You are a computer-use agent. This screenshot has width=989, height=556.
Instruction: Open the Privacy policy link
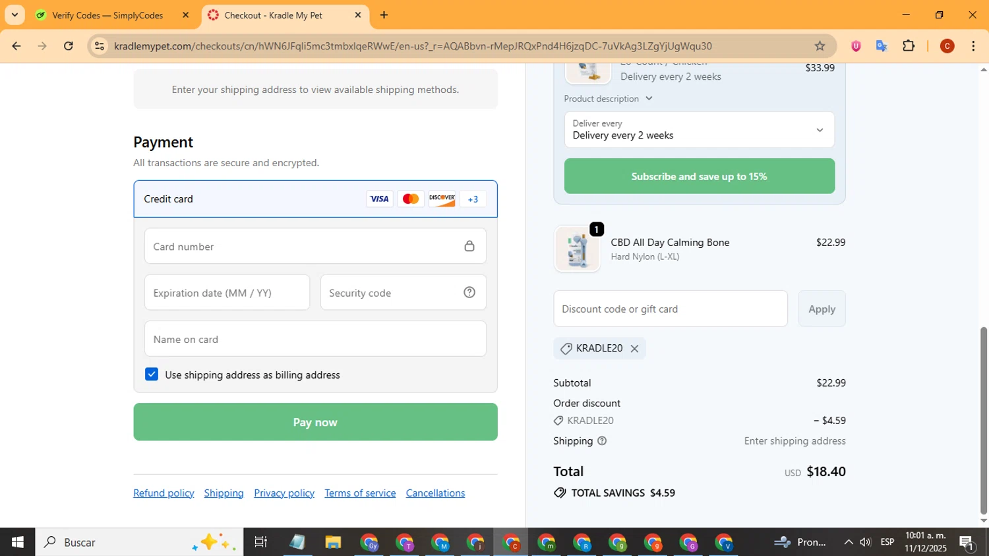click(284, 493)
